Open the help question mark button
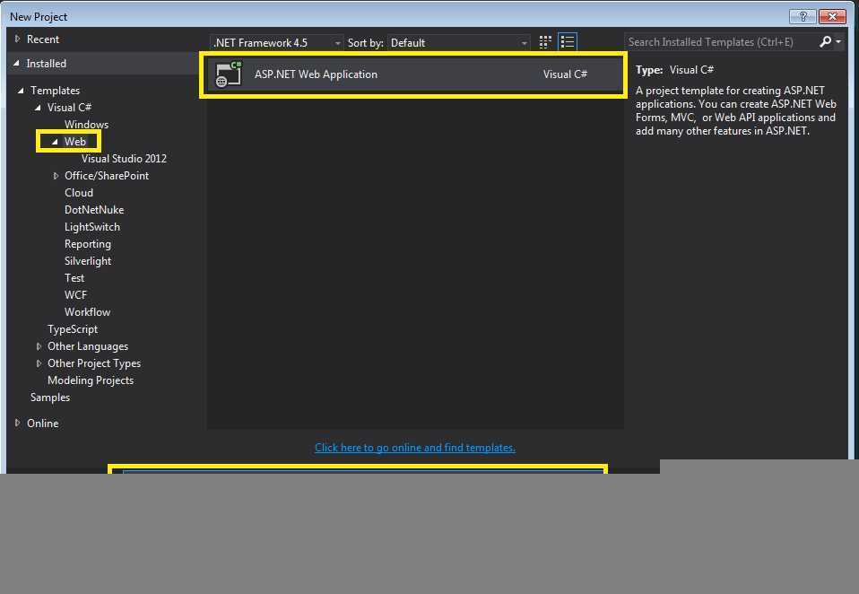 pos(803,16)
